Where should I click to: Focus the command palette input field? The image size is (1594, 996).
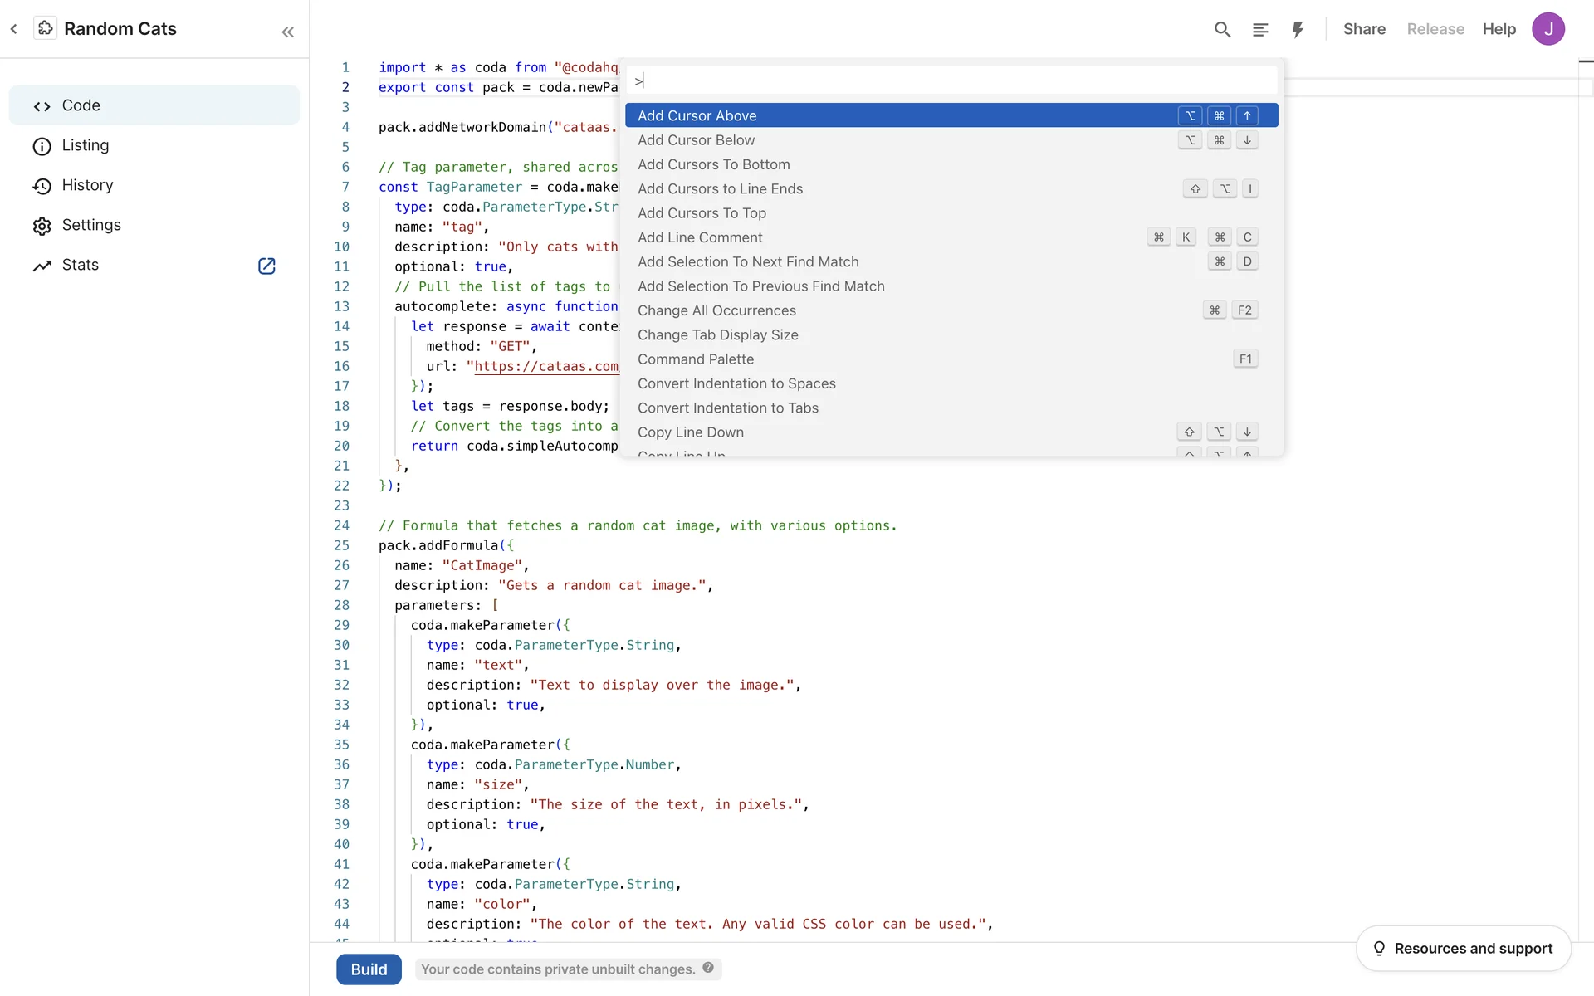tap(951, 81)
